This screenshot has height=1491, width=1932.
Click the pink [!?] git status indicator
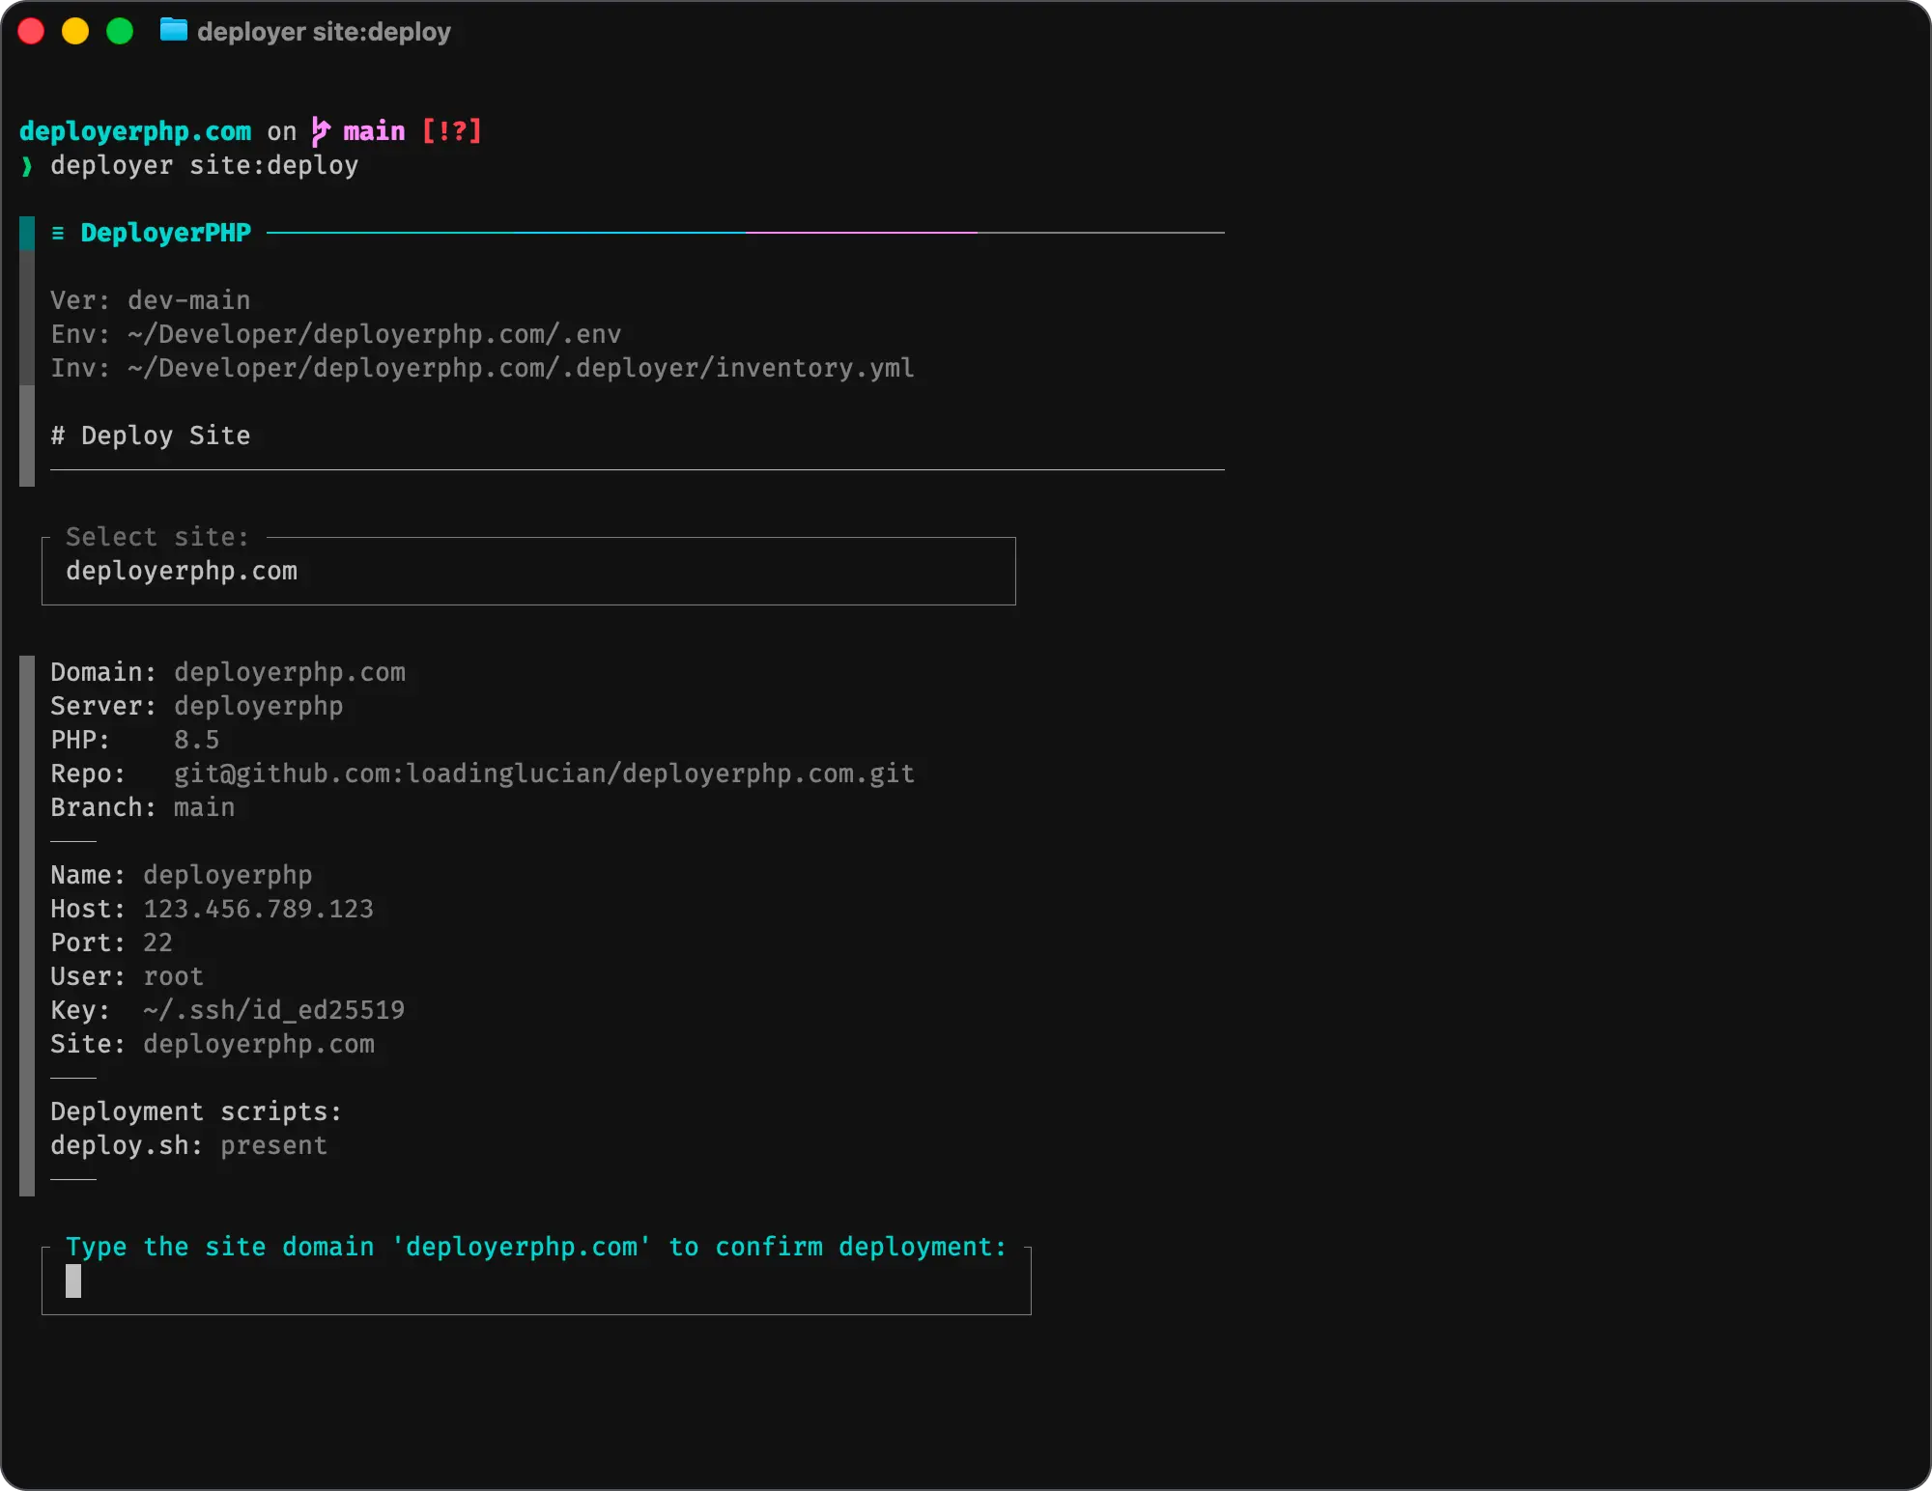(452, 130)
